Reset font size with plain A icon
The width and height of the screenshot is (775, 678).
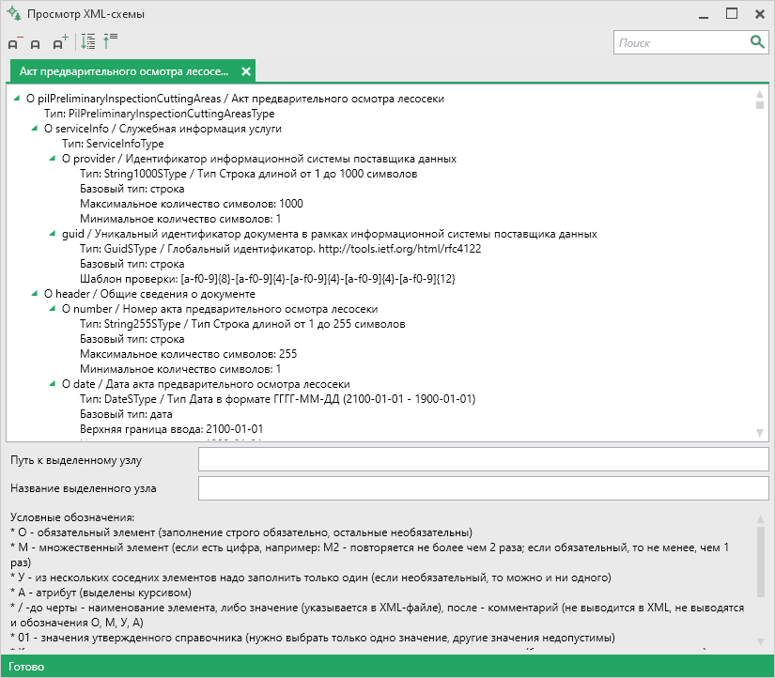(35, 44)
